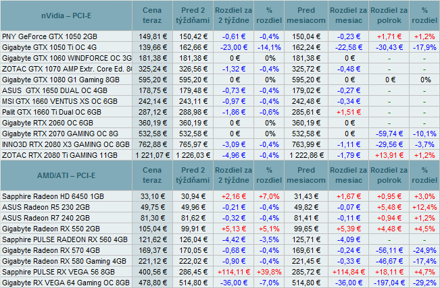Click current price 149,81 € cell
This screenshot has width=440, height=288.
[153, 36]
